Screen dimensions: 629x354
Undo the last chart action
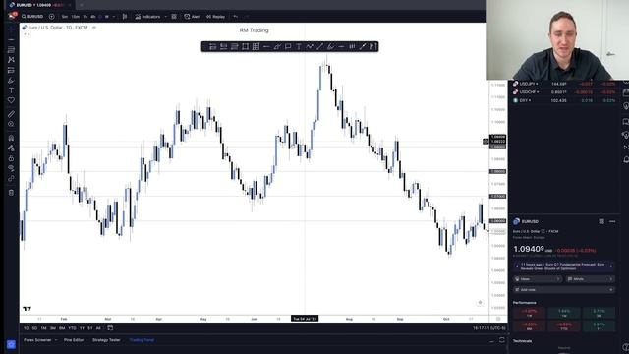pyautogui.click(x=236, y=17)
